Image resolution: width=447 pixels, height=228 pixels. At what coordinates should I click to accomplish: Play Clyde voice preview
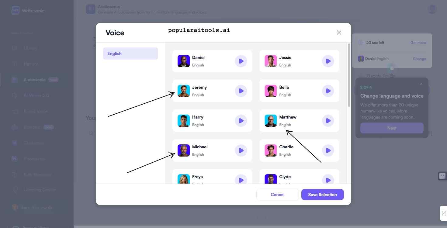point(328,179)
